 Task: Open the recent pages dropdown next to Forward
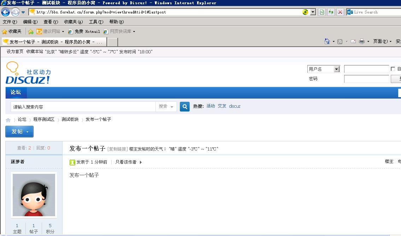tap(23, 12)
